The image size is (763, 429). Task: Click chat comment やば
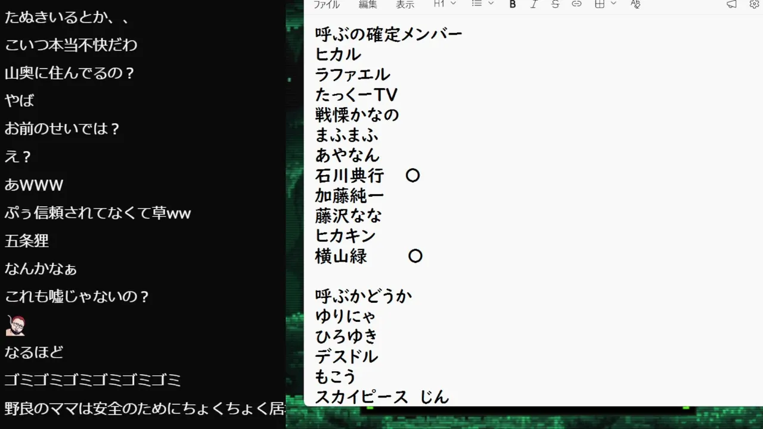[x=20, y=100]
